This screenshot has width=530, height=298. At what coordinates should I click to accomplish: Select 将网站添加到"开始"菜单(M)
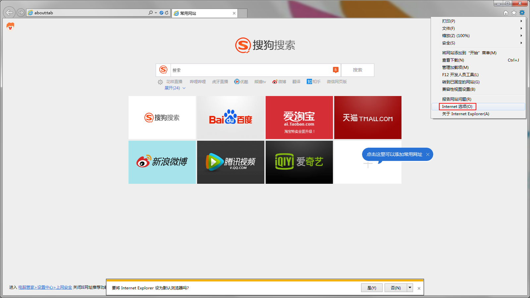(479, 53)
